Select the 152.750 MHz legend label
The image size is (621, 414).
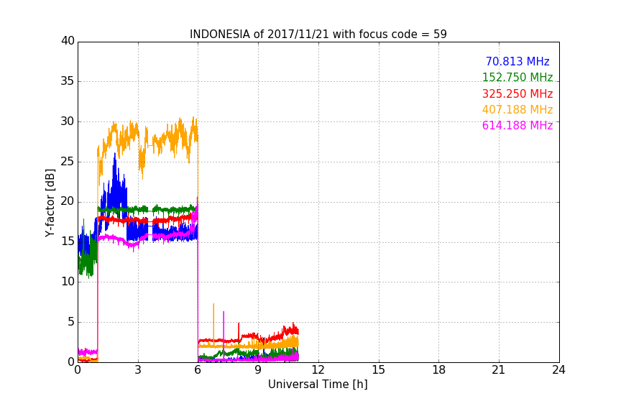pyautogui.click(x=517, y=77)
